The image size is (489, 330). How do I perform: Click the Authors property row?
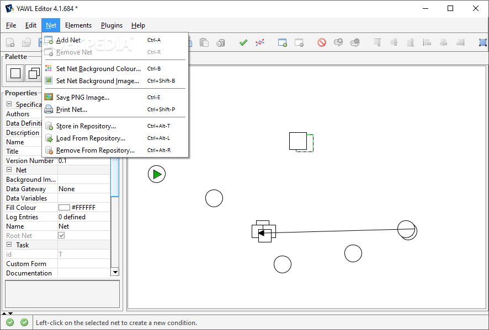23,114
